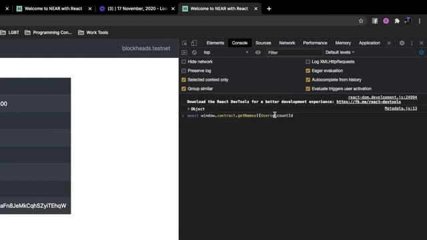Close the DevTools panel

pyautogui.click(x=421, y=43)
